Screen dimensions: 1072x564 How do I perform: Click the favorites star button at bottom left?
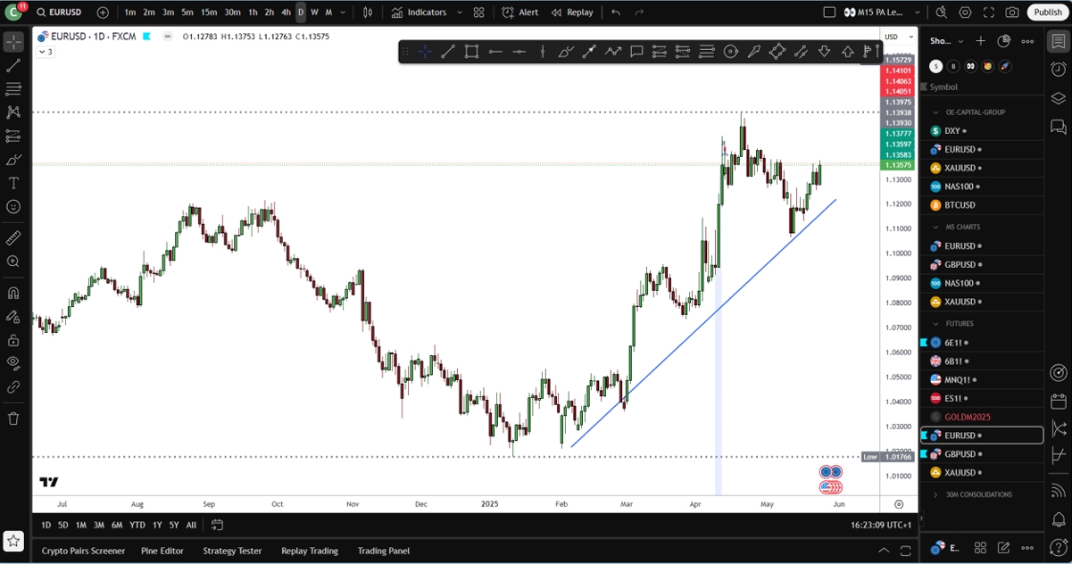point(13,541)
